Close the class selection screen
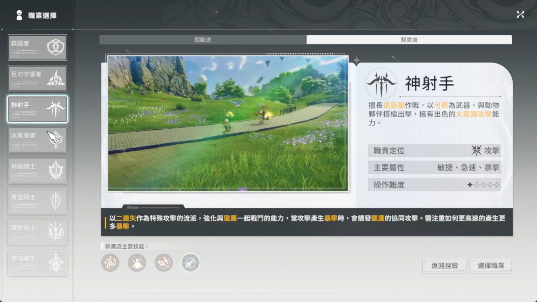Image resolution: width=537 pixels, height=302 pixels. pyautogui.click(x=520, y=15)
